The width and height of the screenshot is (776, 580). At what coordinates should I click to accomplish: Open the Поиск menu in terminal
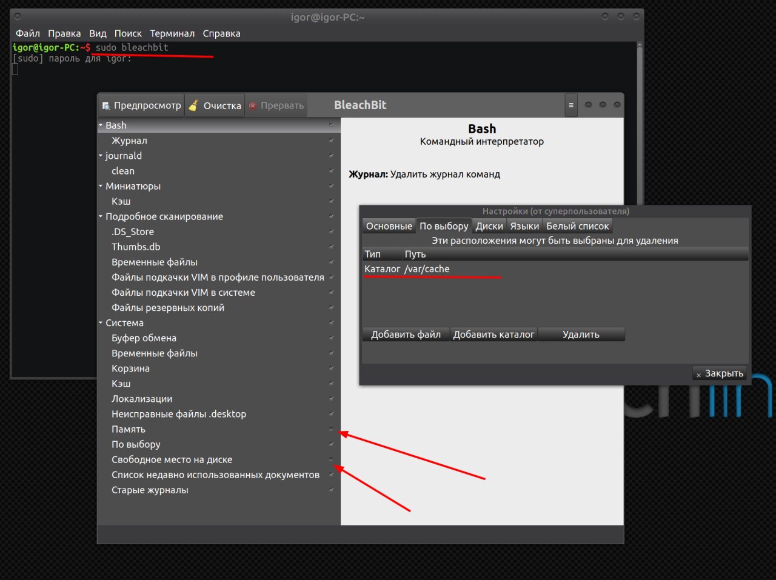pyautogui.click(x=128, y=33)
